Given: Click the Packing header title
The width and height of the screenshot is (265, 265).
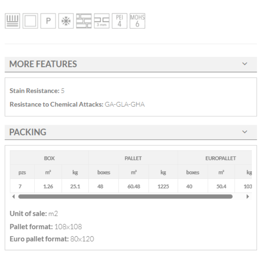Looking at the screenshot, I should click(x=28, y=132).
